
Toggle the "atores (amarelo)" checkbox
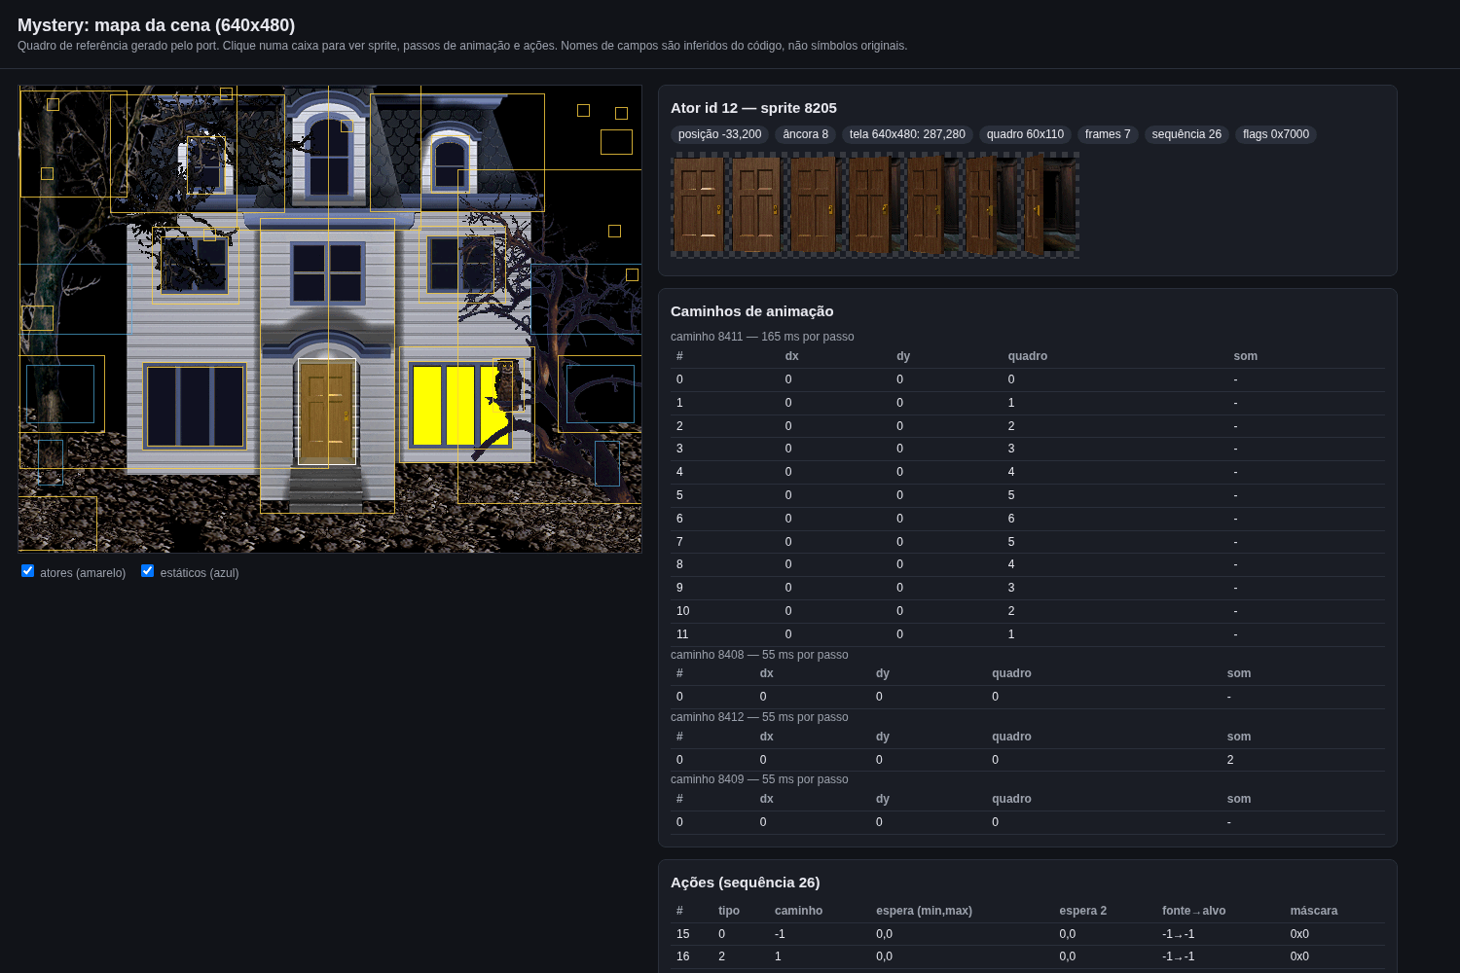27,571
